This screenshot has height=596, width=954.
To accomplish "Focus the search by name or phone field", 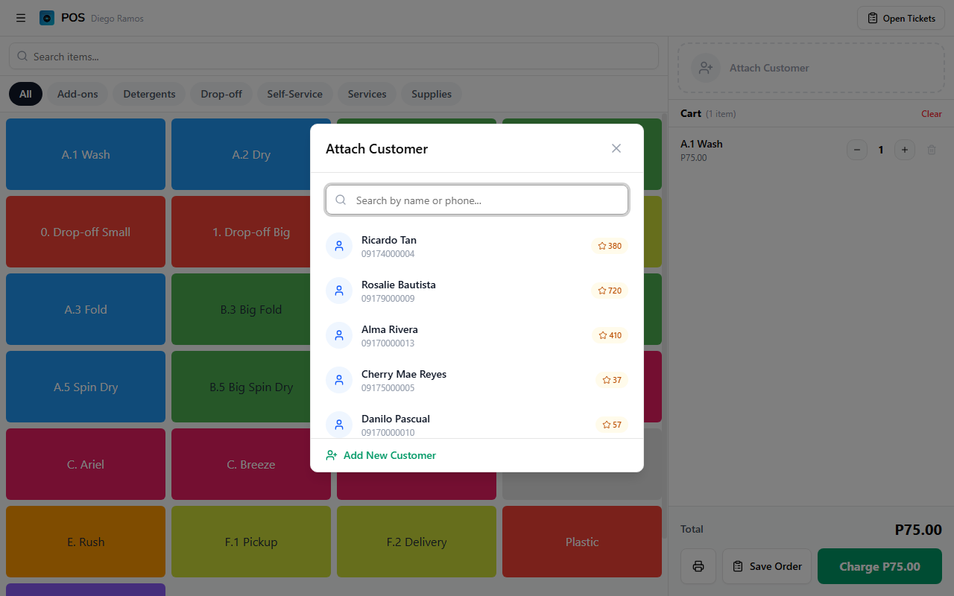I will tap(484, 200).
